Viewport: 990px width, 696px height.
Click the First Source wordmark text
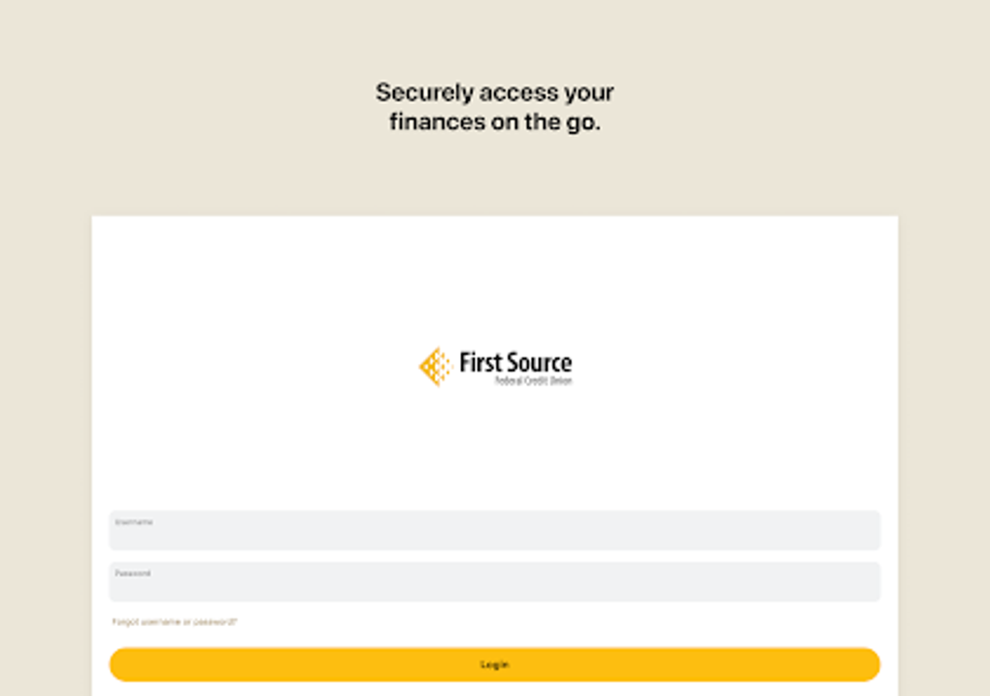click(x=515, y=363)
